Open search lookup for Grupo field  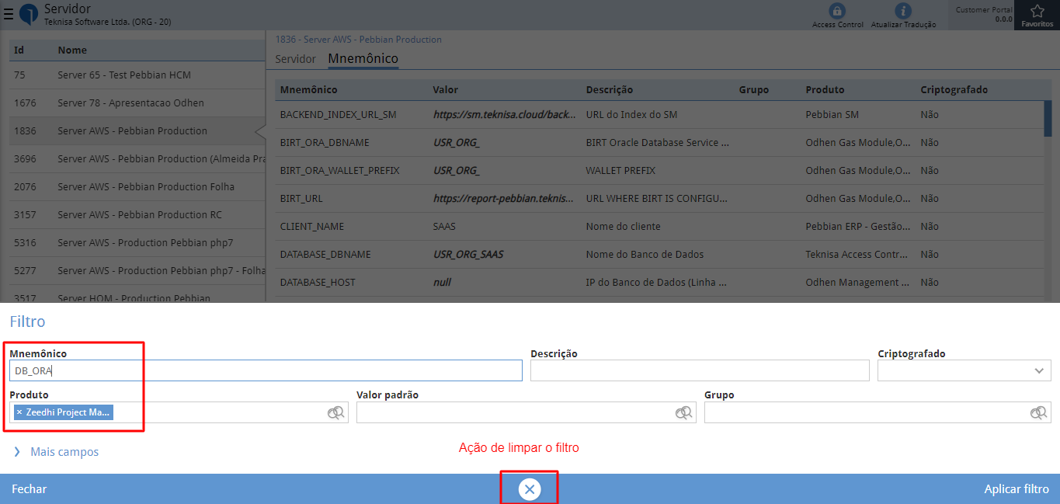1039,412
